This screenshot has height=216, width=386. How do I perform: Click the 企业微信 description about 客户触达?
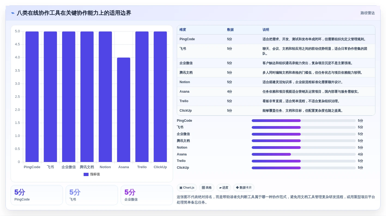tap(309, 63)
